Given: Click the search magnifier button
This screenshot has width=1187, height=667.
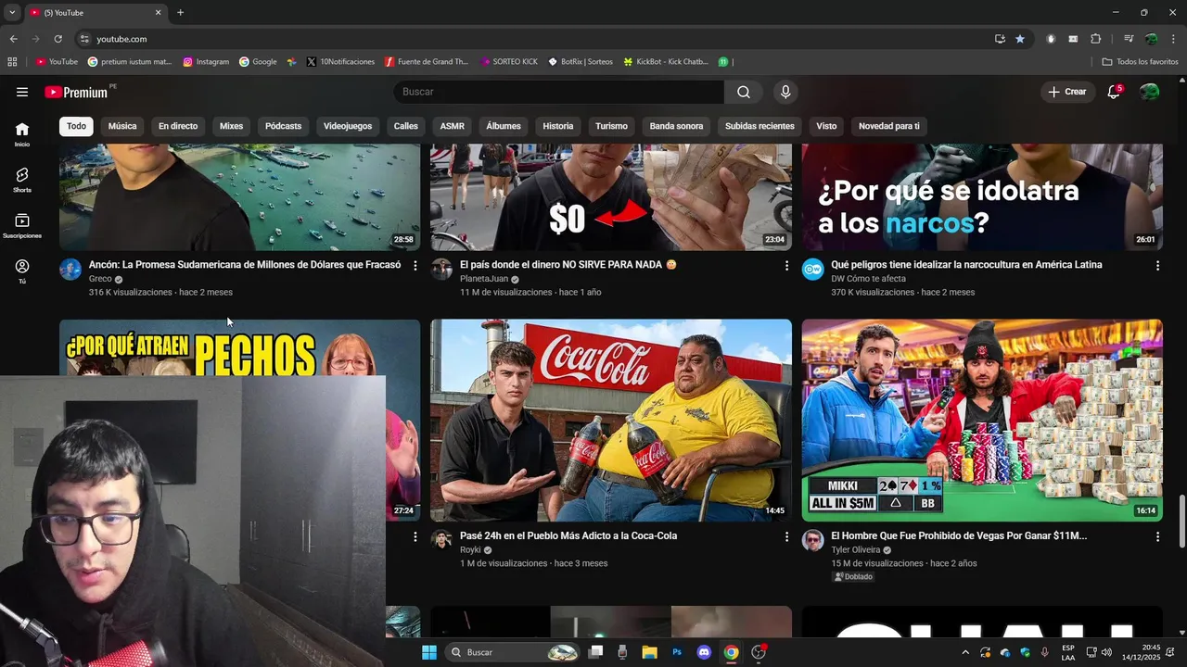Looking at the screenshot, I should coord(744,92).
